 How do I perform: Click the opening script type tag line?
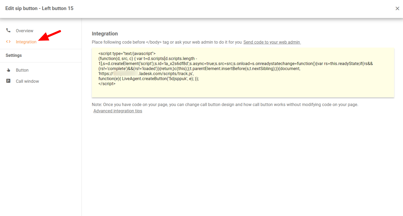[x=127, y=53]
